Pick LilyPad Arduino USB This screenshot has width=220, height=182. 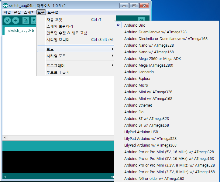(x=167, y=132)
